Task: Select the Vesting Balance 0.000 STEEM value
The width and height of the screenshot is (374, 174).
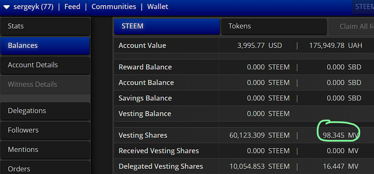Action: point(268,114)
